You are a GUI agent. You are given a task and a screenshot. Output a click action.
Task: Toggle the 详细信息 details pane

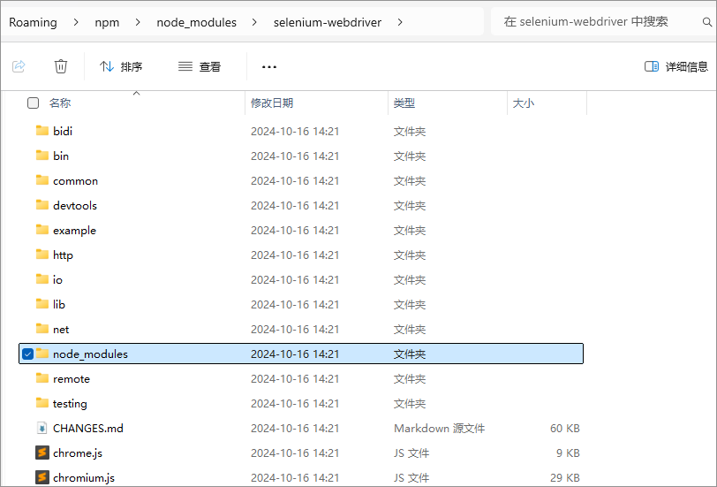point(676,67)
